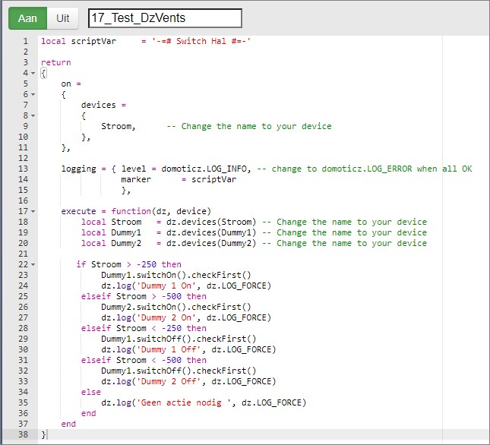Click 'Dummy1.switchOff().checkFirst()' on line 32
Image resolution: width=490 pixels, height=445 pixels.
179,371
